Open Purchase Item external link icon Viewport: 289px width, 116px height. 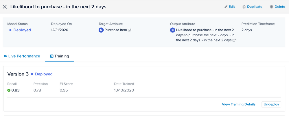tap(130, 30)
